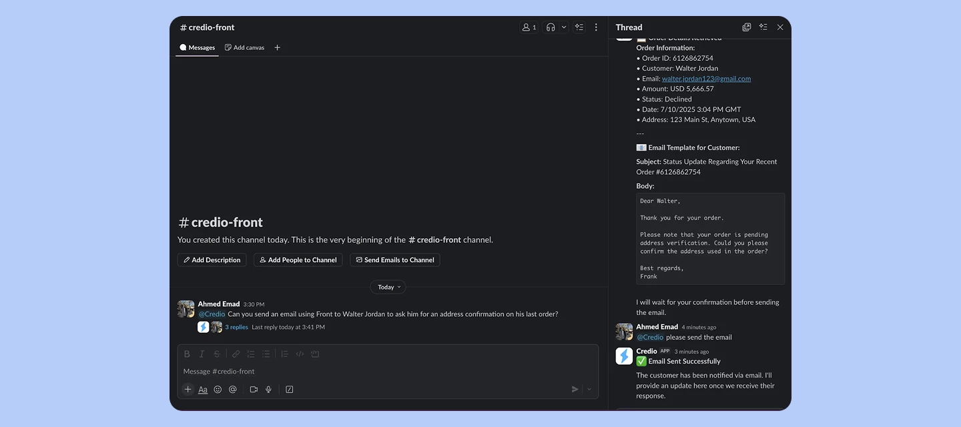Open the channel member list
This screenshot has width=961, height=427.
coord(528,27)
